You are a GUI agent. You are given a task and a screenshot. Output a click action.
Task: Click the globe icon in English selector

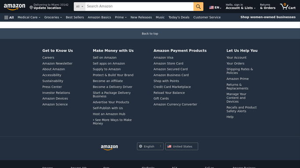141,146
